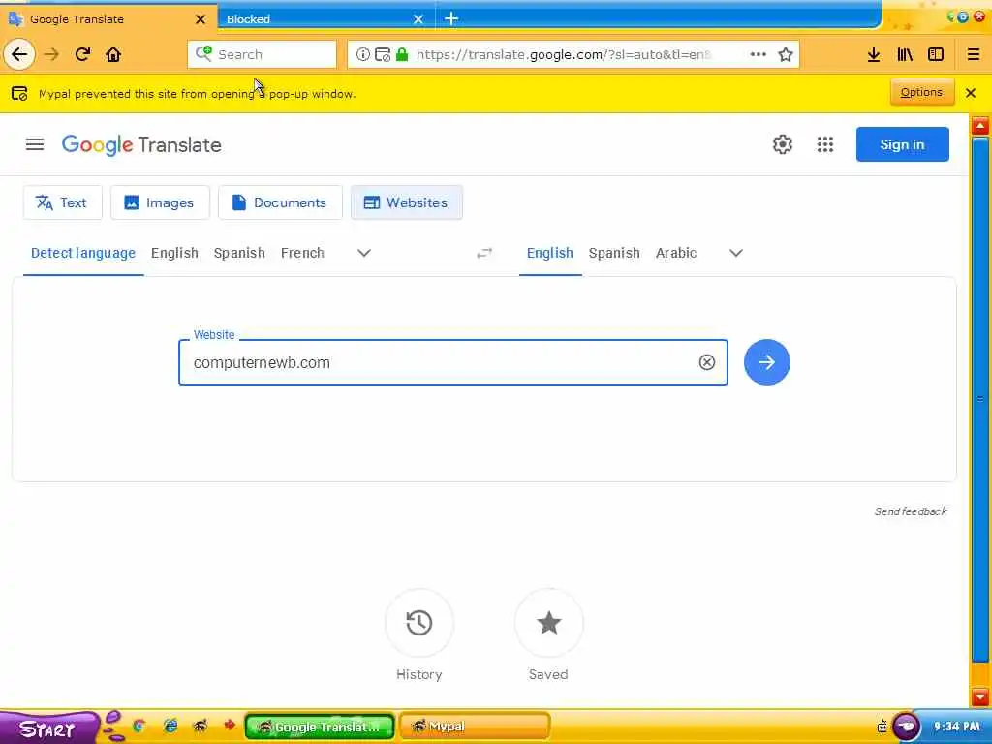
Task: Click the blocked pop-up icon in address bar
Action: pyautogui.click(x=382, y=54)
